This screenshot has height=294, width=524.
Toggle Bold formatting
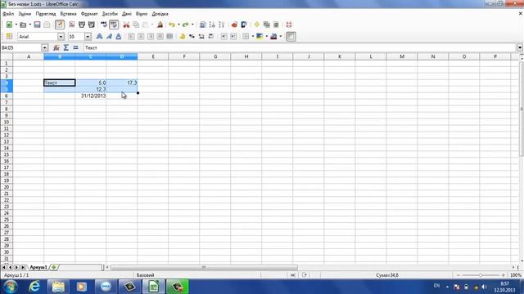[x=99, y=36]
